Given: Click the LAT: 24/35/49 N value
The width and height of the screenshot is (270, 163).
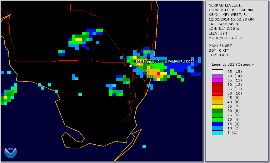Looking at the screenshot, I should click(x=223, y=24).
